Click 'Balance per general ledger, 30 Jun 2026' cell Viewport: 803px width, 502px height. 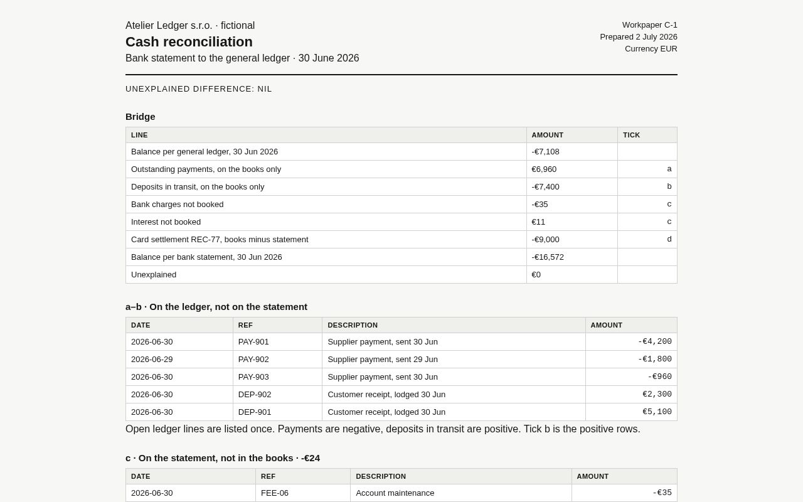pos(326,152)
